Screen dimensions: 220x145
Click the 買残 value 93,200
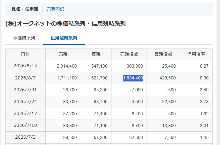coord(101,90)
